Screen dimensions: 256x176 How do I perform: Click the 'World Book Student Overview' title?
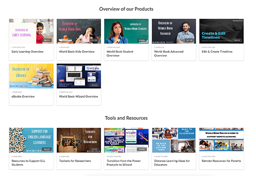pyautogui.click(x=120, y=54)
